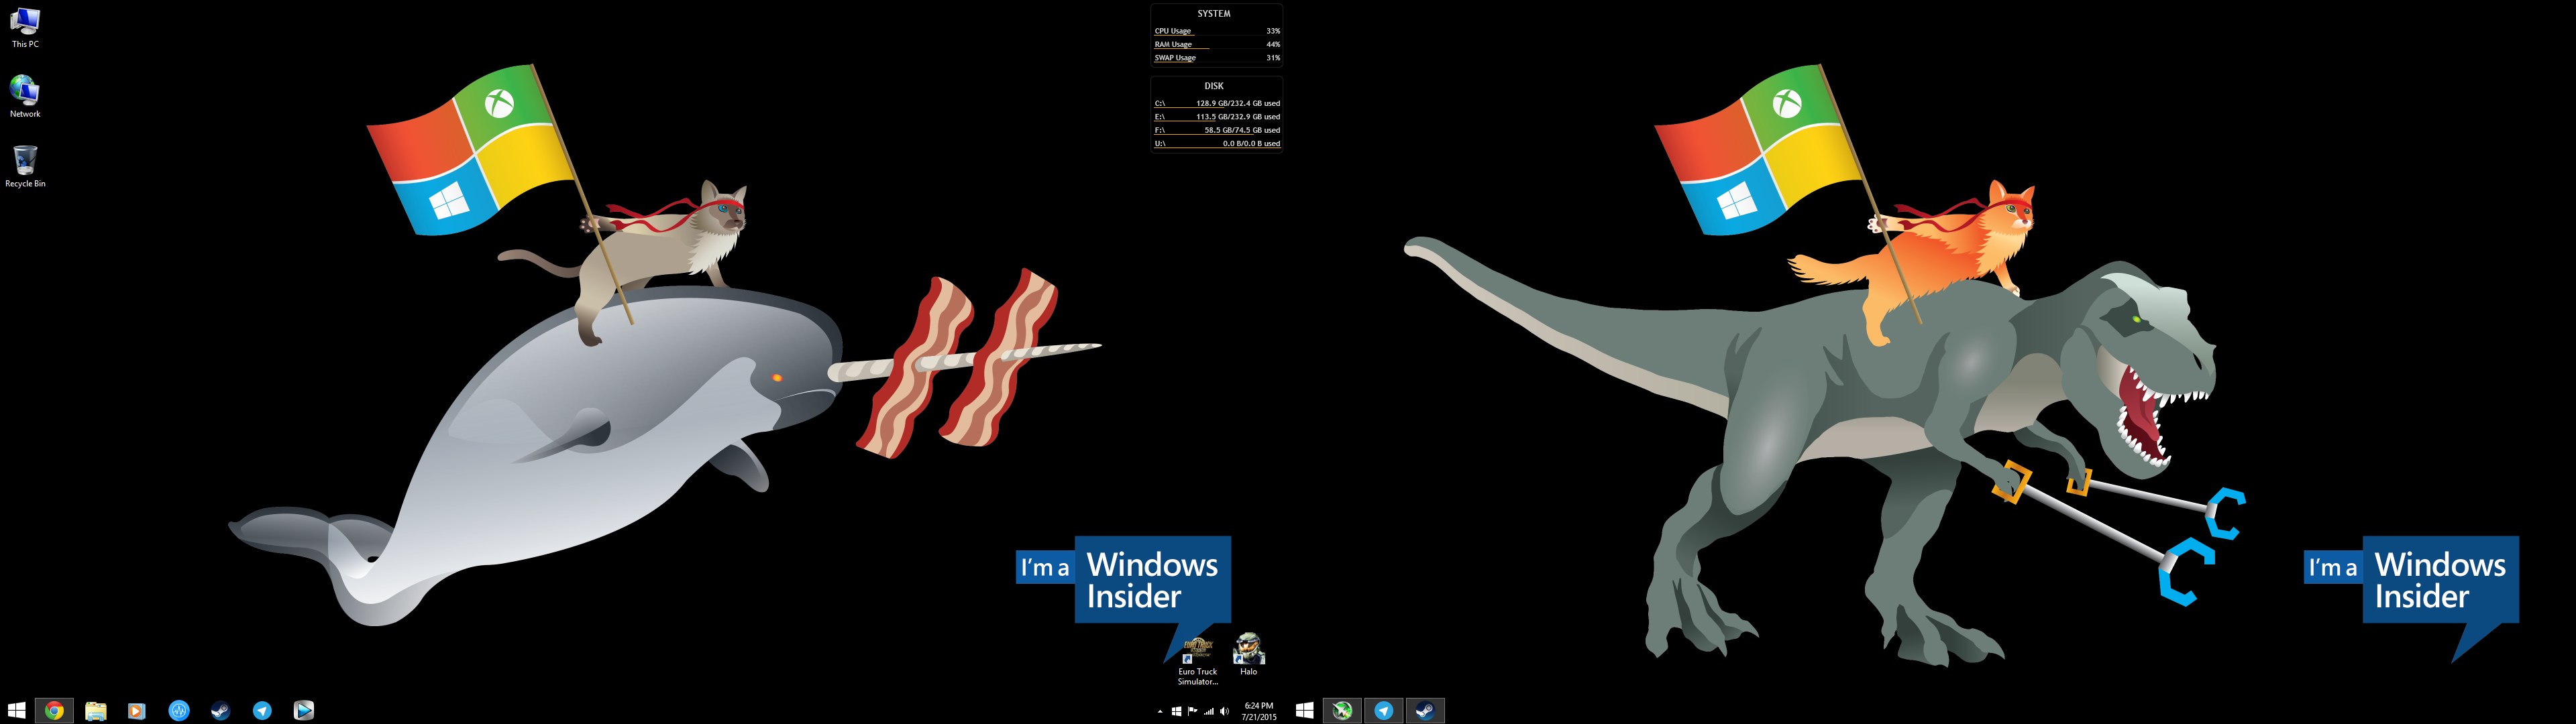Switch to Steam on the right taskbar

click(1426, 710)
